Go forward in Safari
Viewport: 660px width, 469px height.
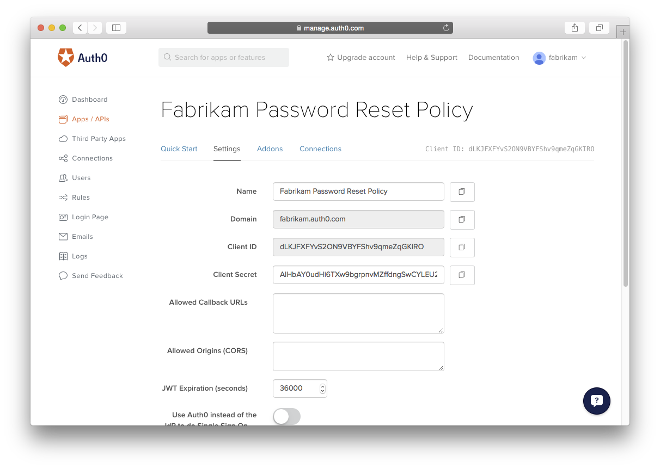(95, 28)
